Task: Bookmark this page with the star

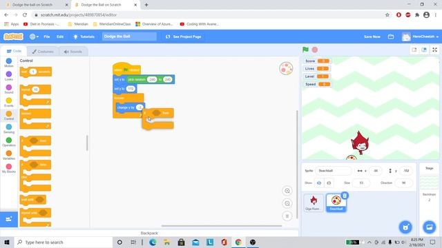Action: (x=387, y=15)
